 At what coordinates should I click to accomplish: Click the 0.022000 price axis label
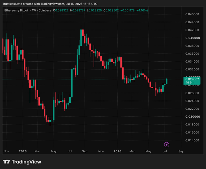pyautogui.click(x=192, y=109)
